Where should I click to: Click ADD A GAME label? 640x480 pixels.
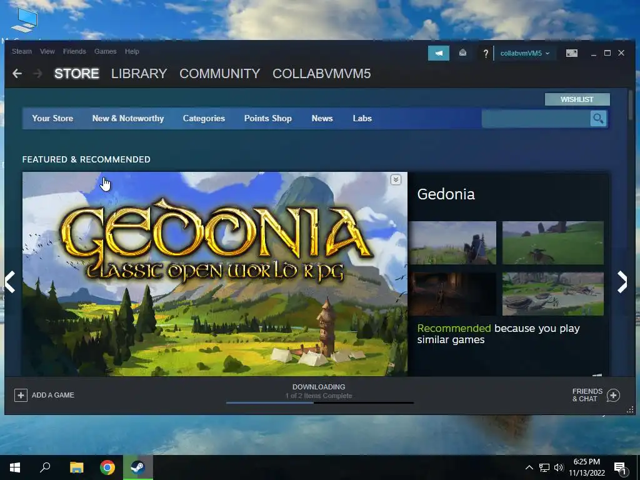click(53, 395)
